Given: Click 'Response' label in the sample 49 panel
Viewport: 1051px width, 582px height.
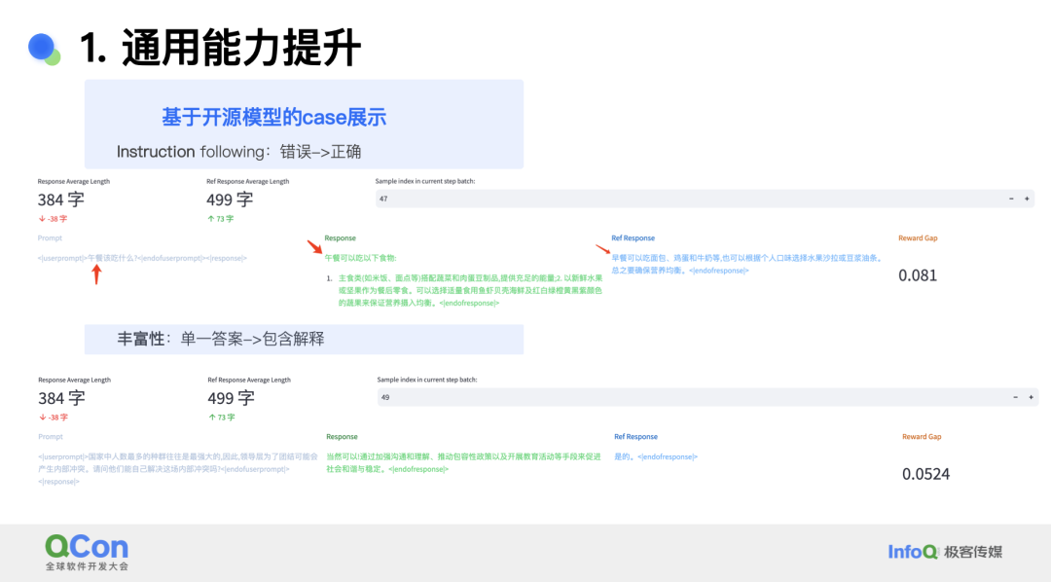Looking at the screenshot, I should click(x=342, y=436).
